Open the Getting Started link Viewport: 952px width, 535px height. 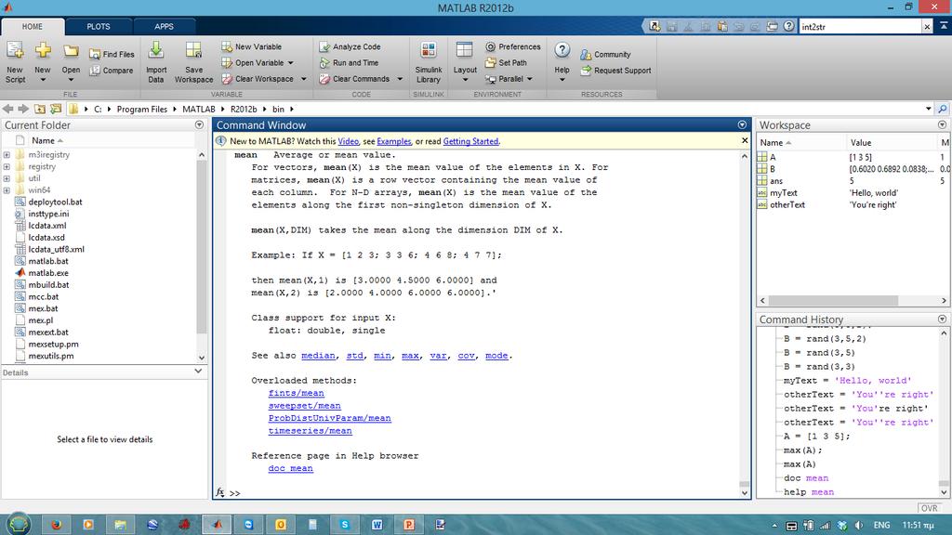click(470, 141)
